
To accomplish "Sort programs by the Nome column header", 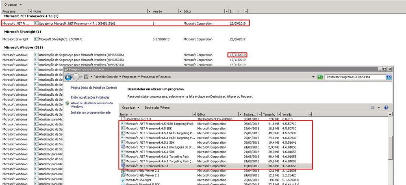I will click(156, 114).
